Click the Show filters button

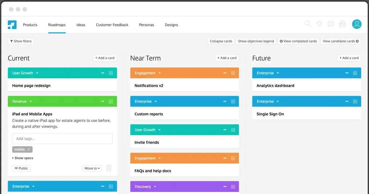(x=21, y=41)
